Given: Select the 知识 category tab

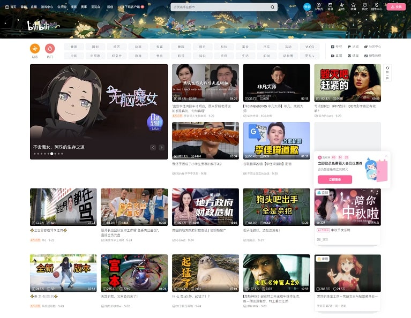Looking at the screenshot, I should click(x=203, y=56).
